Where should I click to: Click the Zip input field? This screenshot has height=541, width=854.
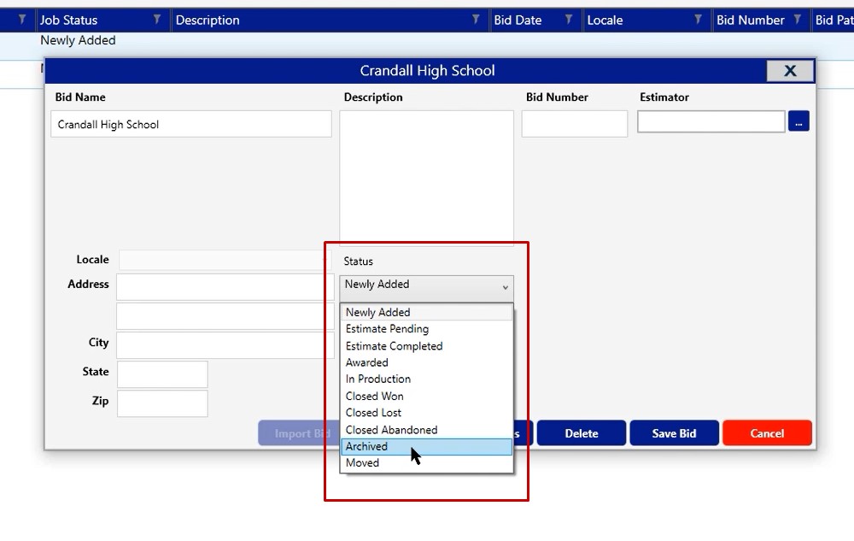coord(162,403)
